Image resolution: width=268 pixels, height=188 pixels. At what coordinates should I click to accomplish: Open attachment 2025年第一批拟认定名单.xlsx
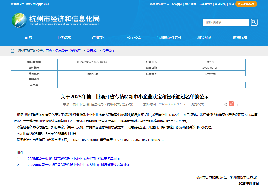pos(74,159)
